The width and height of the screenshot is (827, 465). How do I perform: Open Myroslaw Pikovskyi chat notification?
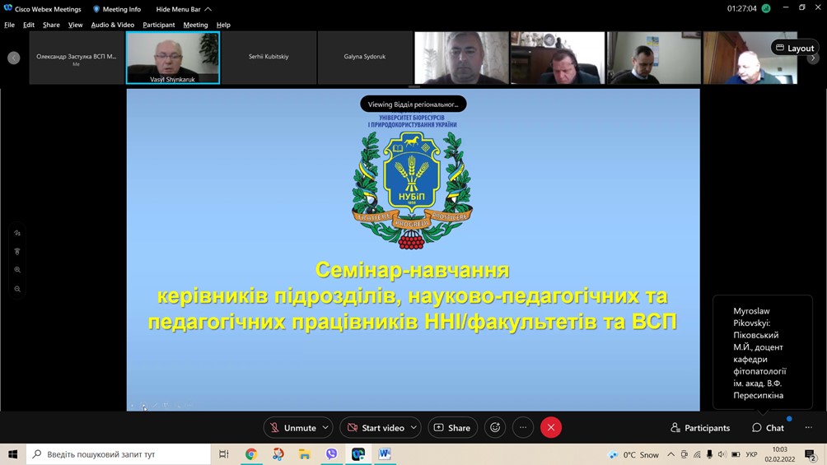[762, 353]
